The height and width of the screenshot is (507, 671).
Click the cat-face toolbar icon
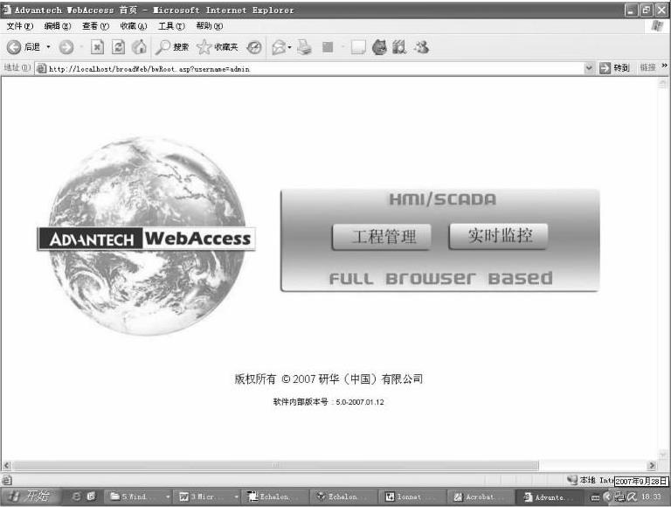(379, 47)
